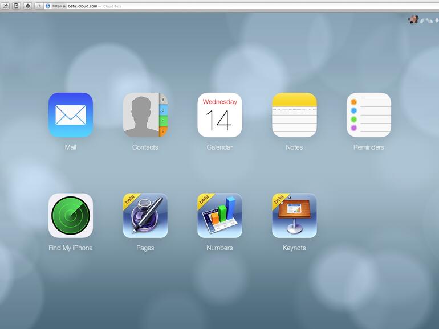Open the Calendar app showing Wednesday 14
The width and height of the screenshot is (439, 329).
click(x=219, y=115)
